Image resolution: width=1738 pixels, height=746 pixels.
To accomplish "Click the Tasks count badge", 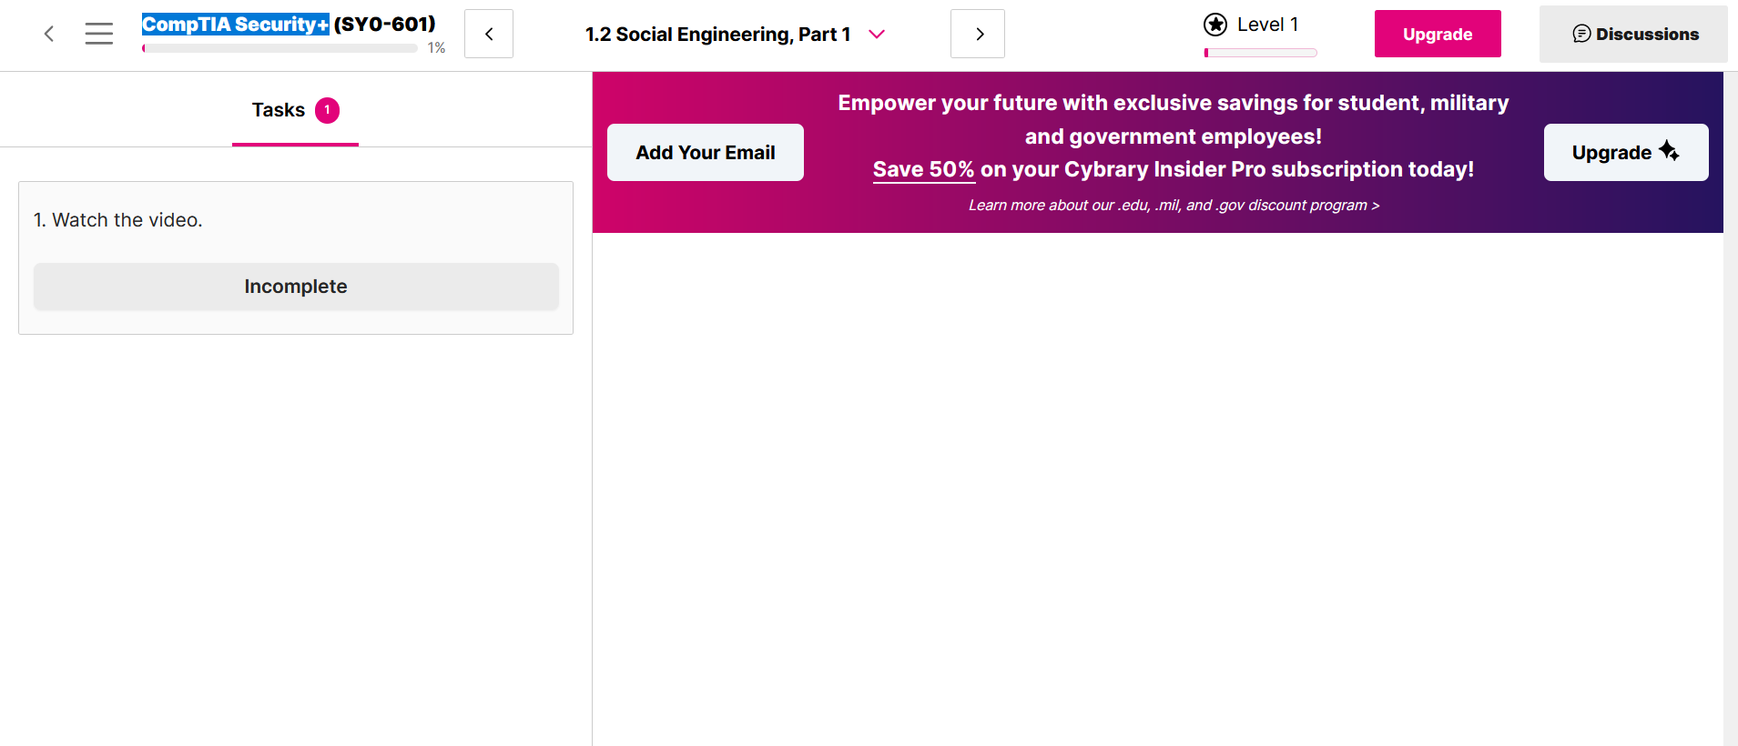I will point(327,110).
